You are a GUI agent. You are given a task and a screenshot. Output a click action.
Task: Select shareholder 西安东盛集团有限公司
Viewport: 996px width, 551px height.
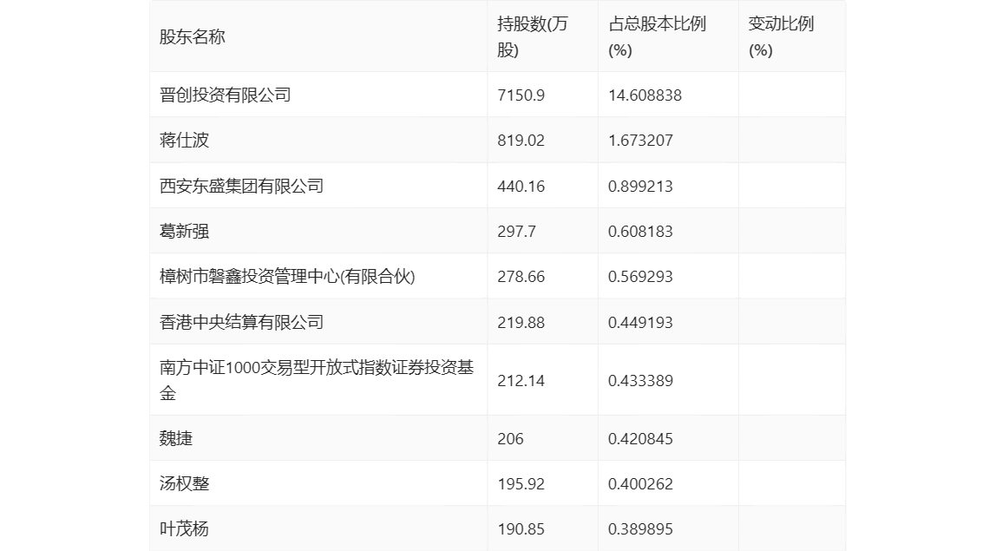tap(241, 186)
